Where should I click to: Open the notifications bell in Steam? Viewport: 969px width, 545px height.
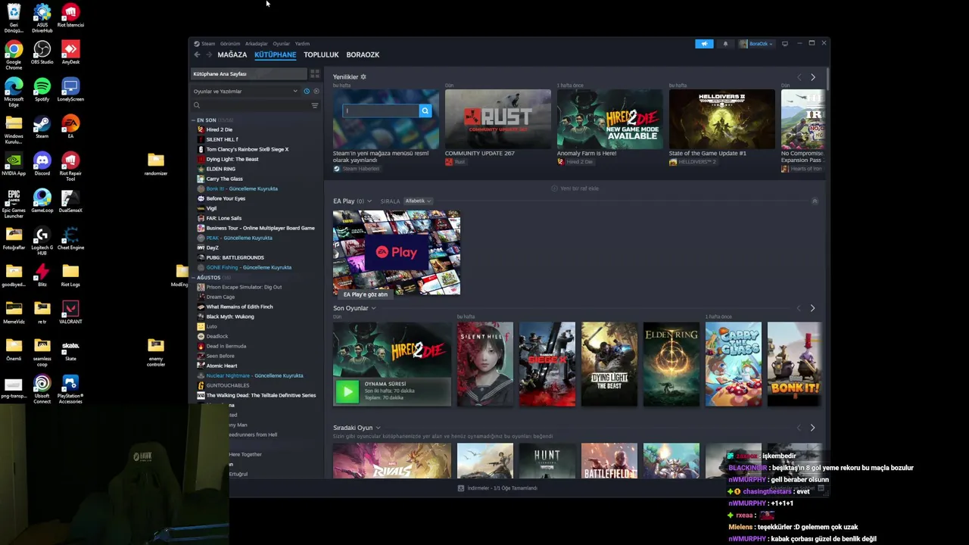[x=725, y=44]
